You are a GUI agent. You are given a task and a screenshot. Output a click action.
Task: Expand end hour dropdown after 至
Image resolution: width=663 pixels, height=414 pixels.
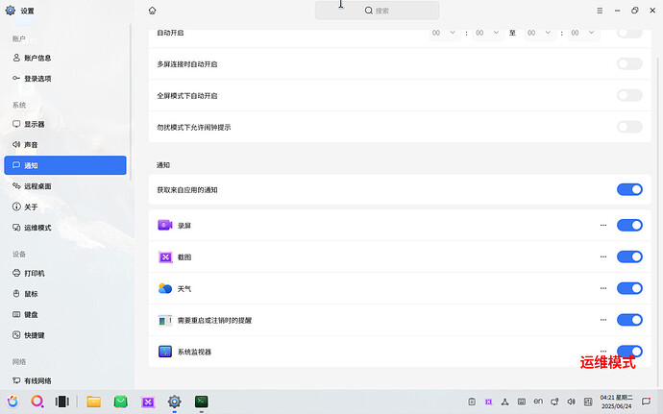pyautogui.click(x=540, y=33)
